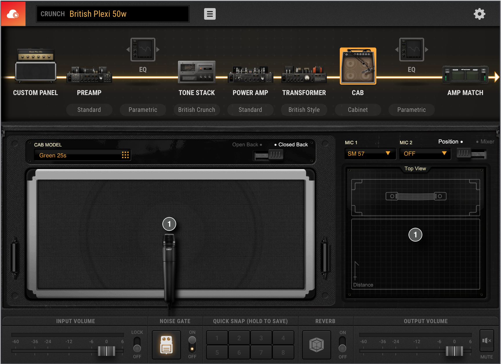
Task: Click the CRUNCH category label
Action: [52, 14]
